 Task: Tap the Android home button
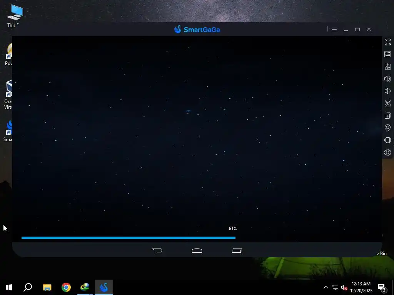tap(197, 250)
